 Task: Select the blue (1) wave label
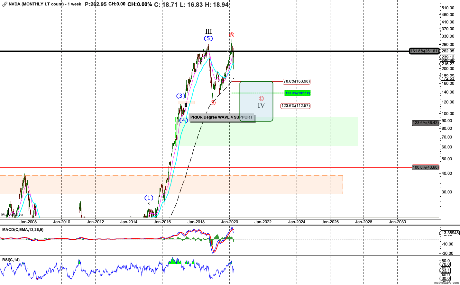[149, 198]
